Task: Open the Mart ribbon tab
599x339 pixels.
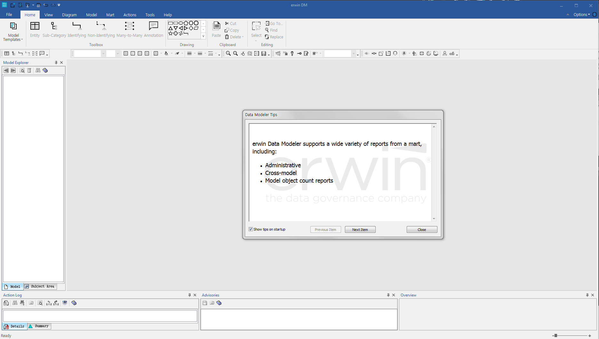Action: pos(110,15)
